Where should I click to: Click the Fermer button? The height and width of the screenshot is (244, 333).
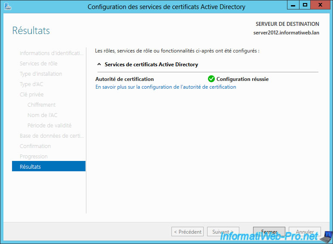[269, 232]
